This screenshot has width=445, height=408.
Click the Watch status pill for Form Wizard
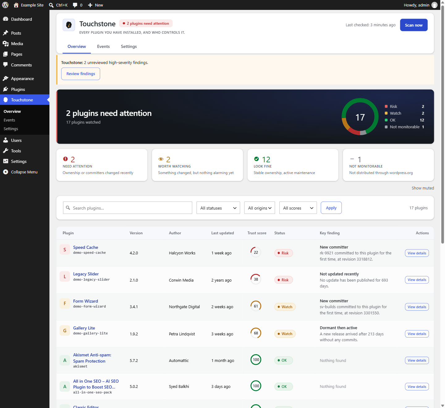coord(285,307)
